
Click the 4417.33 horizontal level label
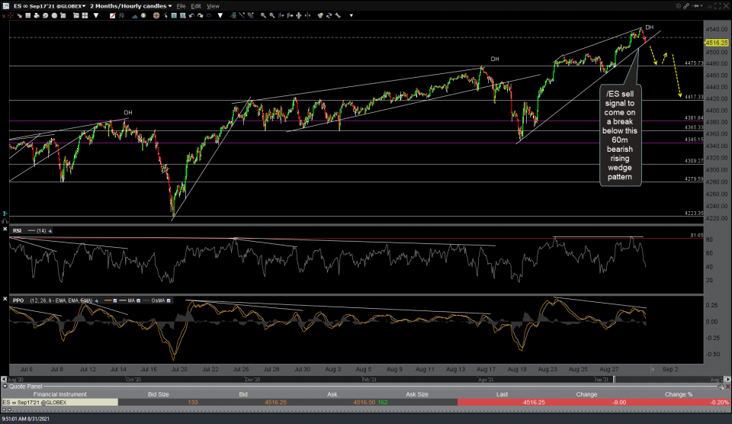pyautogui.click(x=694, y=97)
